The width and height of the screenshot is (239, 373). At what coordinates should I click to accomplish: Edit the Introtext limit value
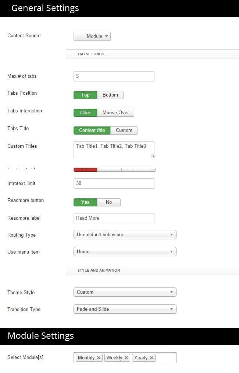114,183
